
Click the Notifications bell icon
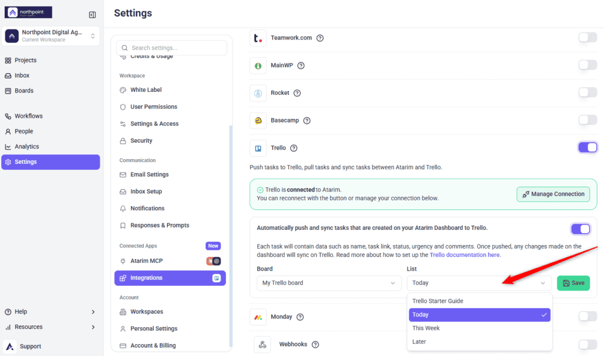tap(123, 209)
